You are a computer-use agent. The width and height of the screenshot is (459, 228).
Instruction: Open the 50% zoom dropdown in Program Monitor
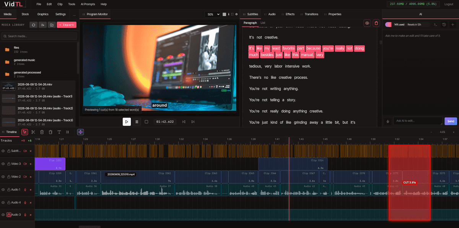pos(213,14)
